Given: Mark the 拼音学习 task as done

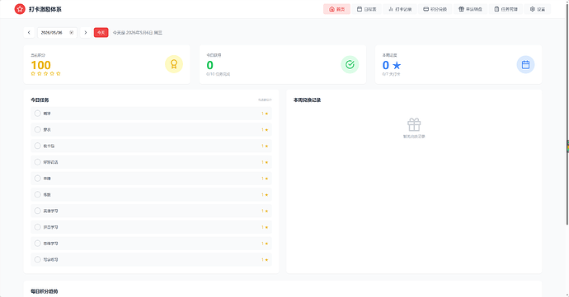Looking at the screenshot, I should click(x=37, y=227).
